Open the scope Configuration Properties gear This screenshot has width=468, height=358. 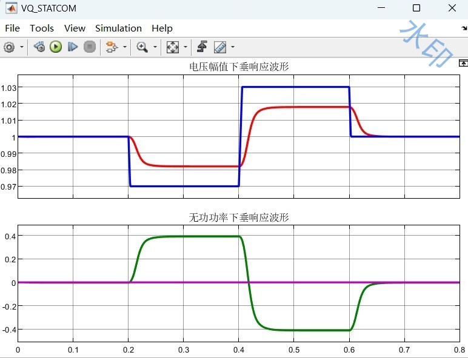(x=9, y=47)
